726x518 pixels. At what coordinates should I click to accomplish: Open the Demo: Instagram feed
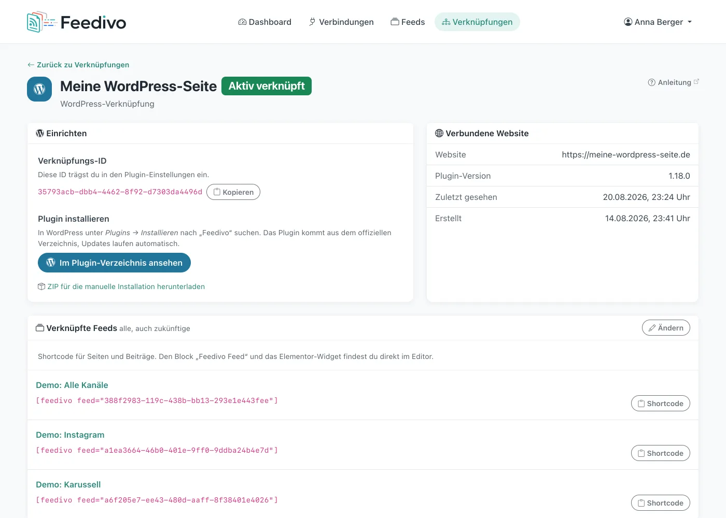tap(70, 435)
